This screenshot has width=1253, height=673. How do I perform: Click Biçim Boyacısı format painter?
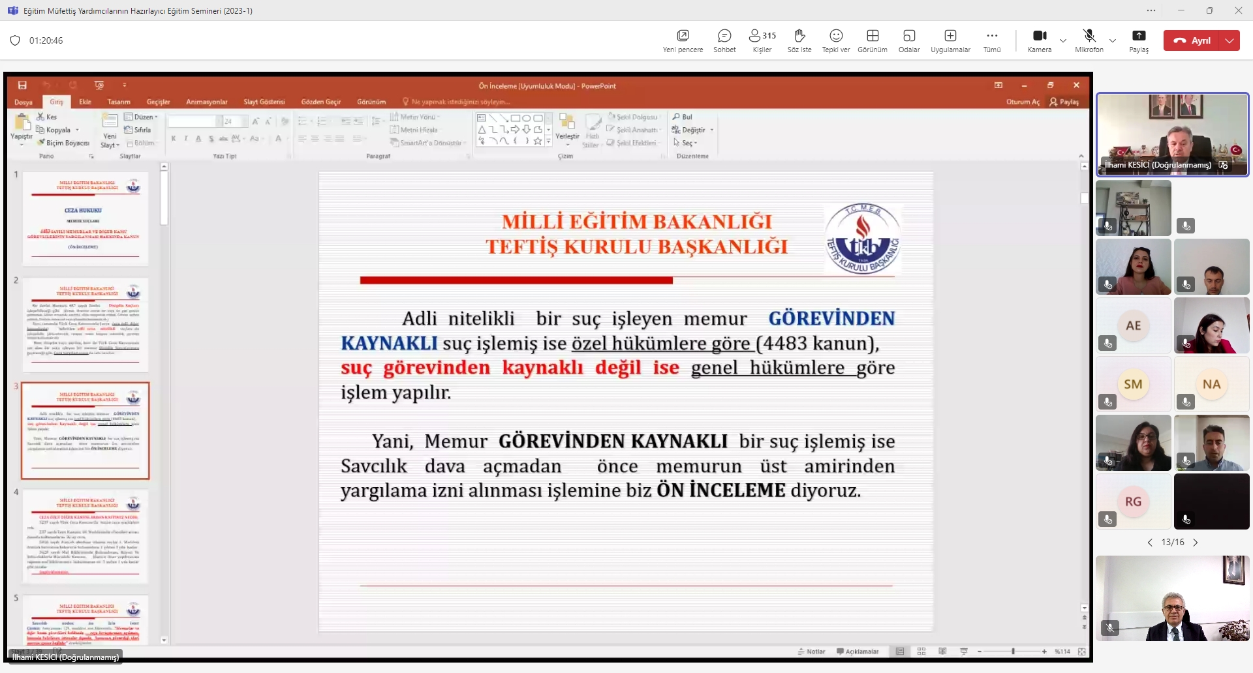[63, 143]
